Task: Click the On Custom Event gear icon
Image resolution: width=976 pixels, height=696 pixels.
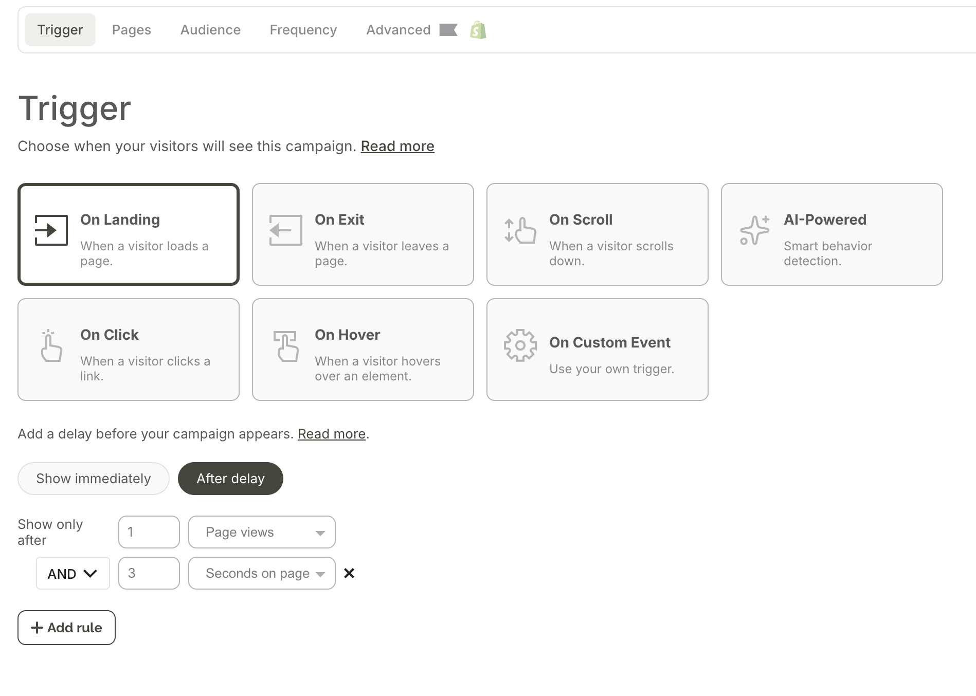Action: coord(520,345)
